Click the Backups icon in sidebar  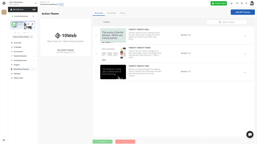pyautogui.click(x=12, y=74)
